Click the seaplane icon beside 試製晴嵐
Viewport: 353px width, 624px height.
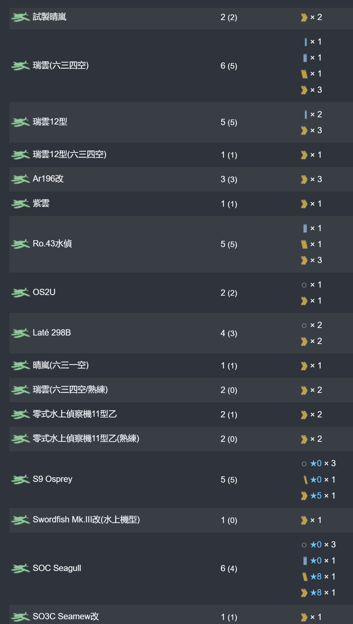coord(20,17)
